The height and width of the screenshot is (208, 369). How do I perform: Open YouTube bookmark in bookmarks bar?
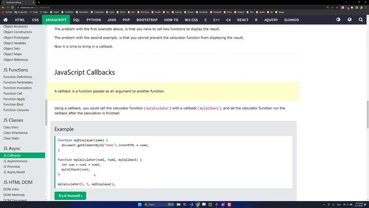point(7,12)
